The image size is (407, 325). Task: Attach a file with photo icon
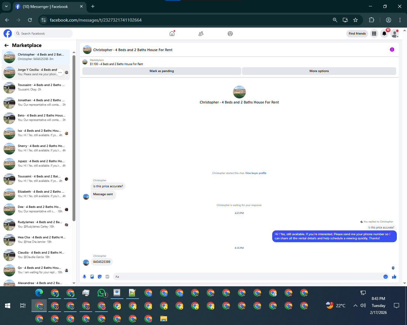coord(92,277)
